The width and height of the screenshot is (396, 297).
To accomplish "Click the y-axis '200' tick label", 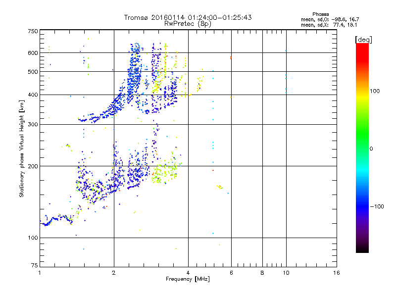I will [33, 166].
